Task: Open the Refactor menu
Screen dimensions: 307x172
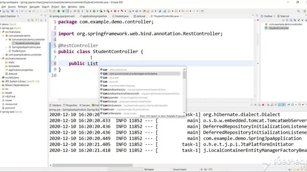Action: click(x=23, y=7)
